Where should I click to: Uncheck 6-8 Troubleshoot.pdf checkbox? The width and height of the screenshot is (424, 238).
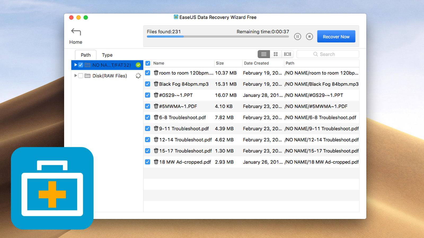pos(148,117)
